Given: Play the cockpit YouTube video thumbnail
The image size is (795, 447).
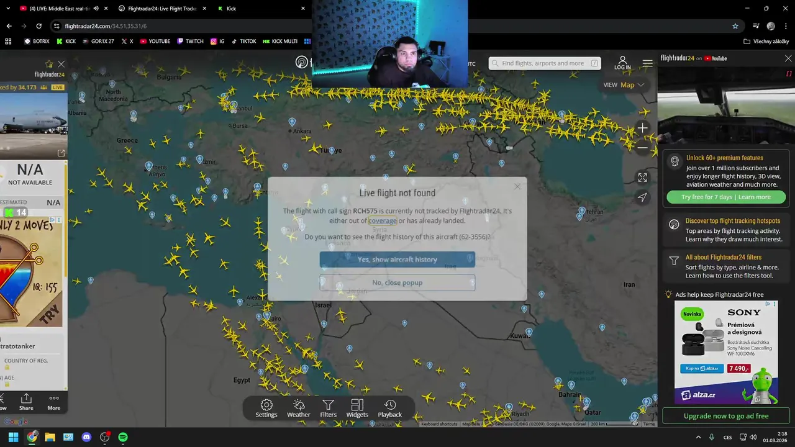Looking at the screenshot, I should [x=725, y=106].
